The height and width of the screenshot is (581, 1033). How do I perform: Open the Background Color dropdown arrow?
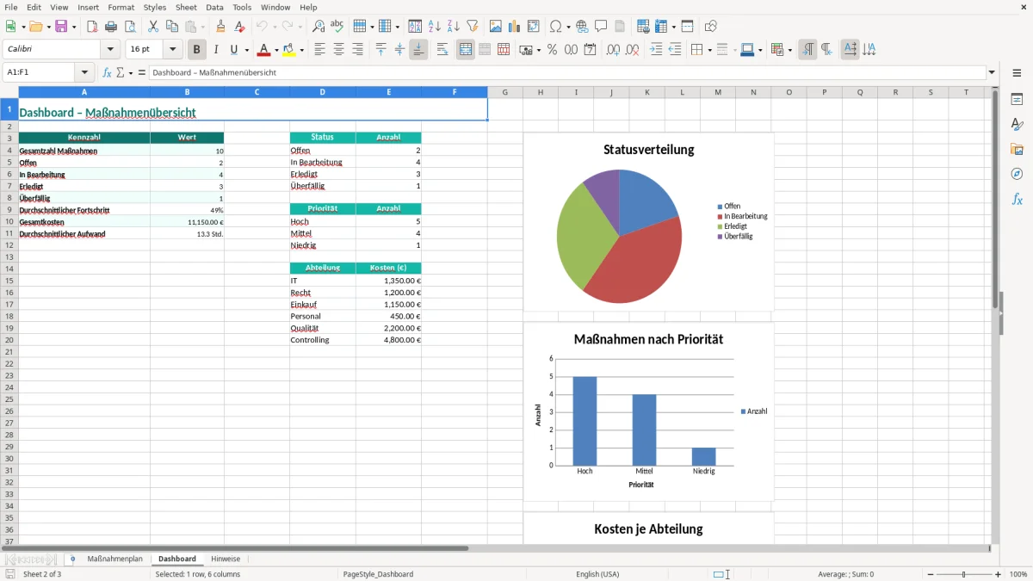[x=301, y=50]
